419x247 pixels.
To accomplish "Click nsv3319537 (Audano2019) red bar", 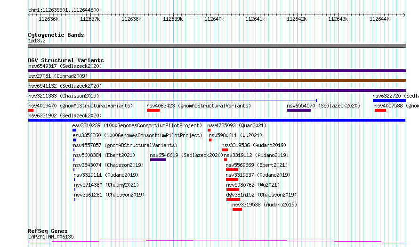I will point(232,180).
